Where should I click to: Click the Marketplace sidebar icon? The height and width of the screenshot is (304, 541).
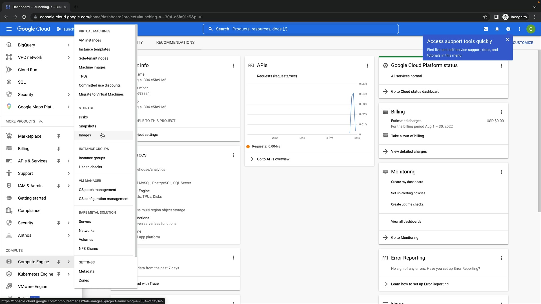9,136
